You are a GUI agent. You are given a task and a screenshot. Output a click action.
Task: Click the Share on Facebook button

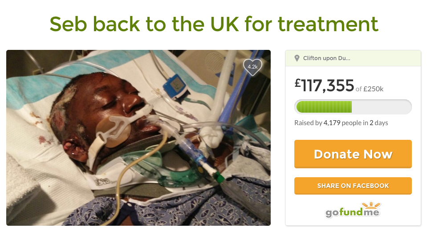353,186
